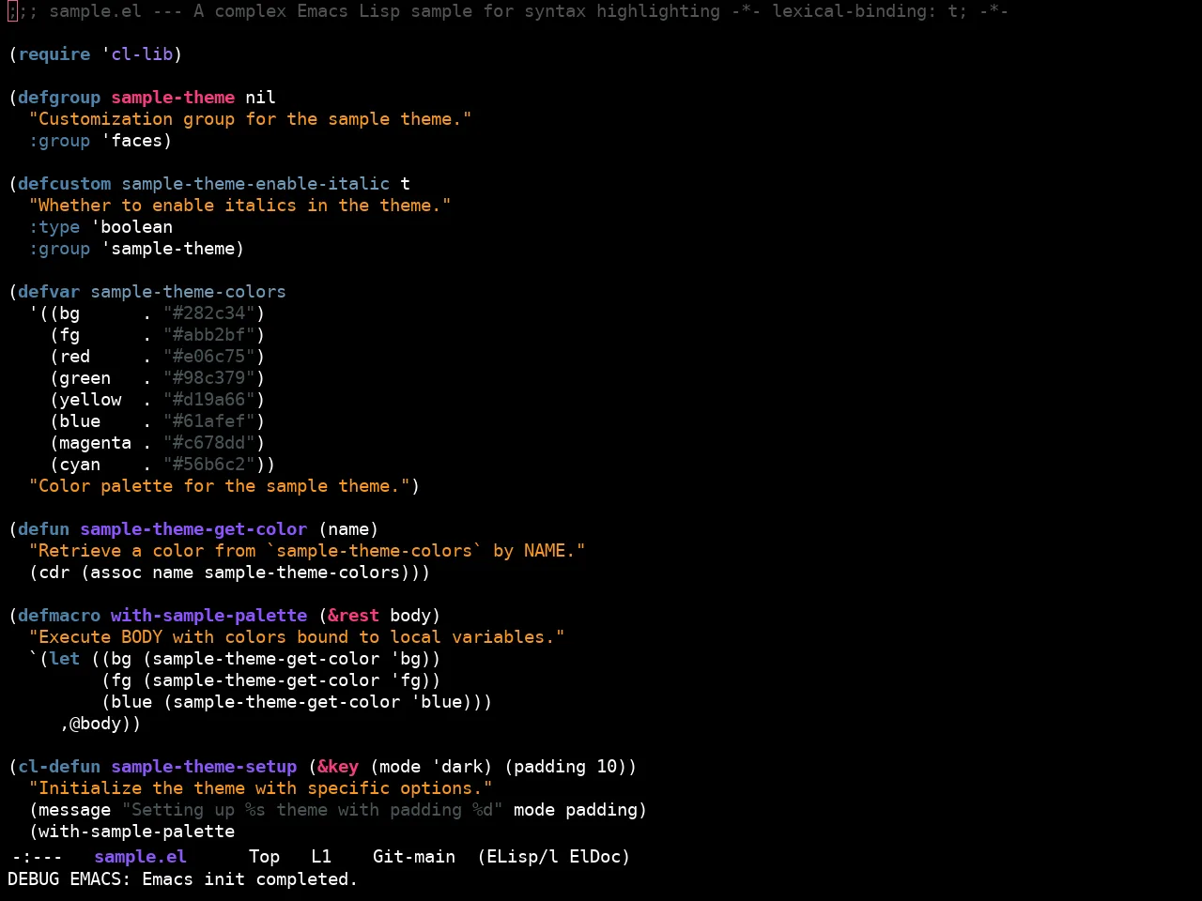Click 'assoc' in the cdr expression

116,573
